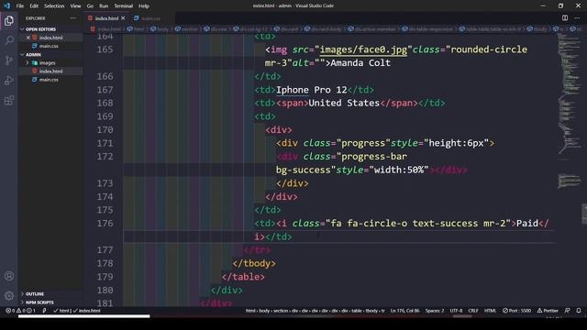Open the Manage gear icon
The height and width of the screenshot is (330, 587).
click(9, 295)
